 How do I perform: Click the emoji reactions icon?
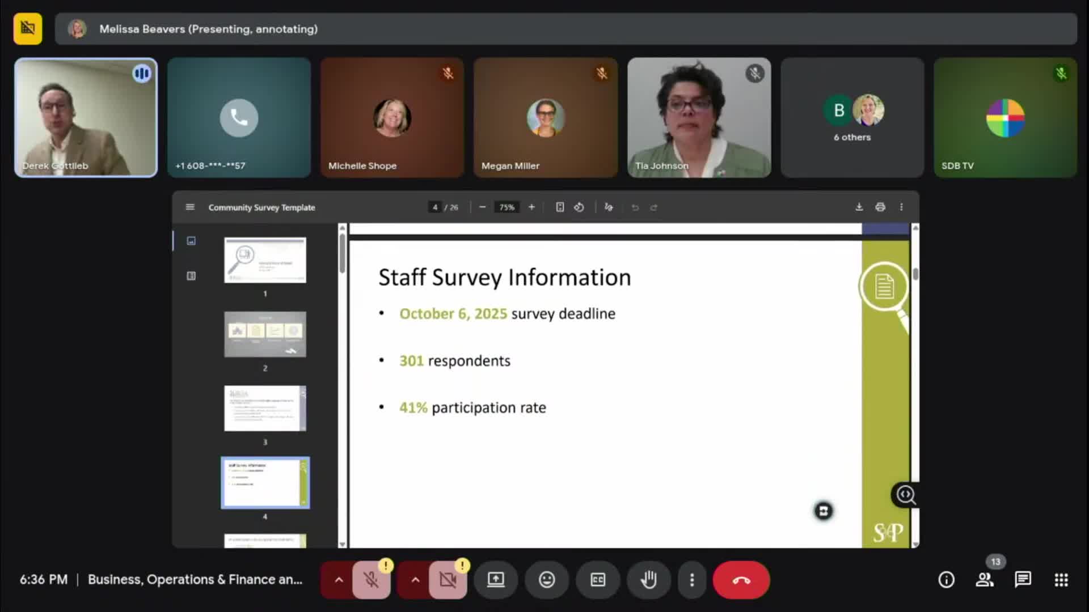(x=546, y=580)
